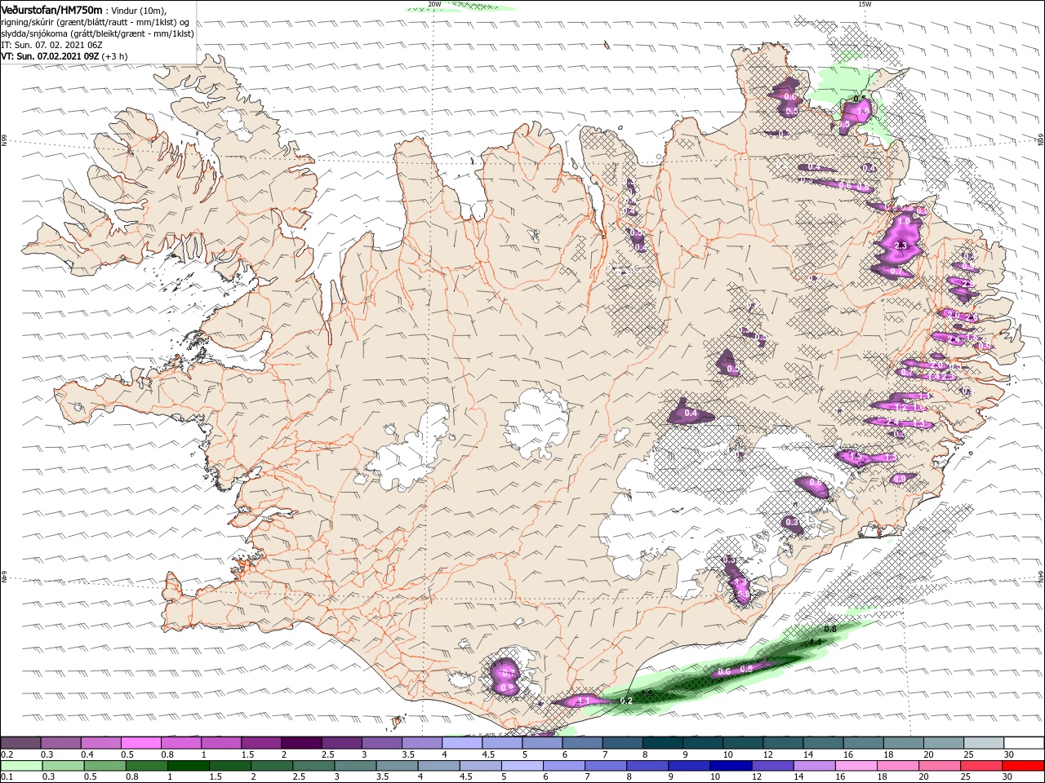Select the IT: Sun. 07. 02. 2021 06Z line
Viewport: 1045px width, 783px height.
(x=52, y=45)
